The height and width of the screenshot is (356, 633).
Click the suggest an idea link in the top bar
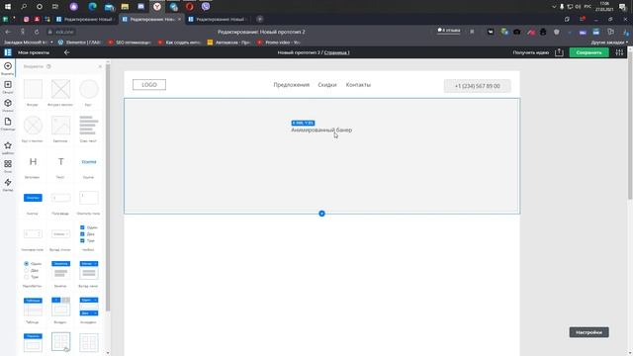tap(530, 52)
